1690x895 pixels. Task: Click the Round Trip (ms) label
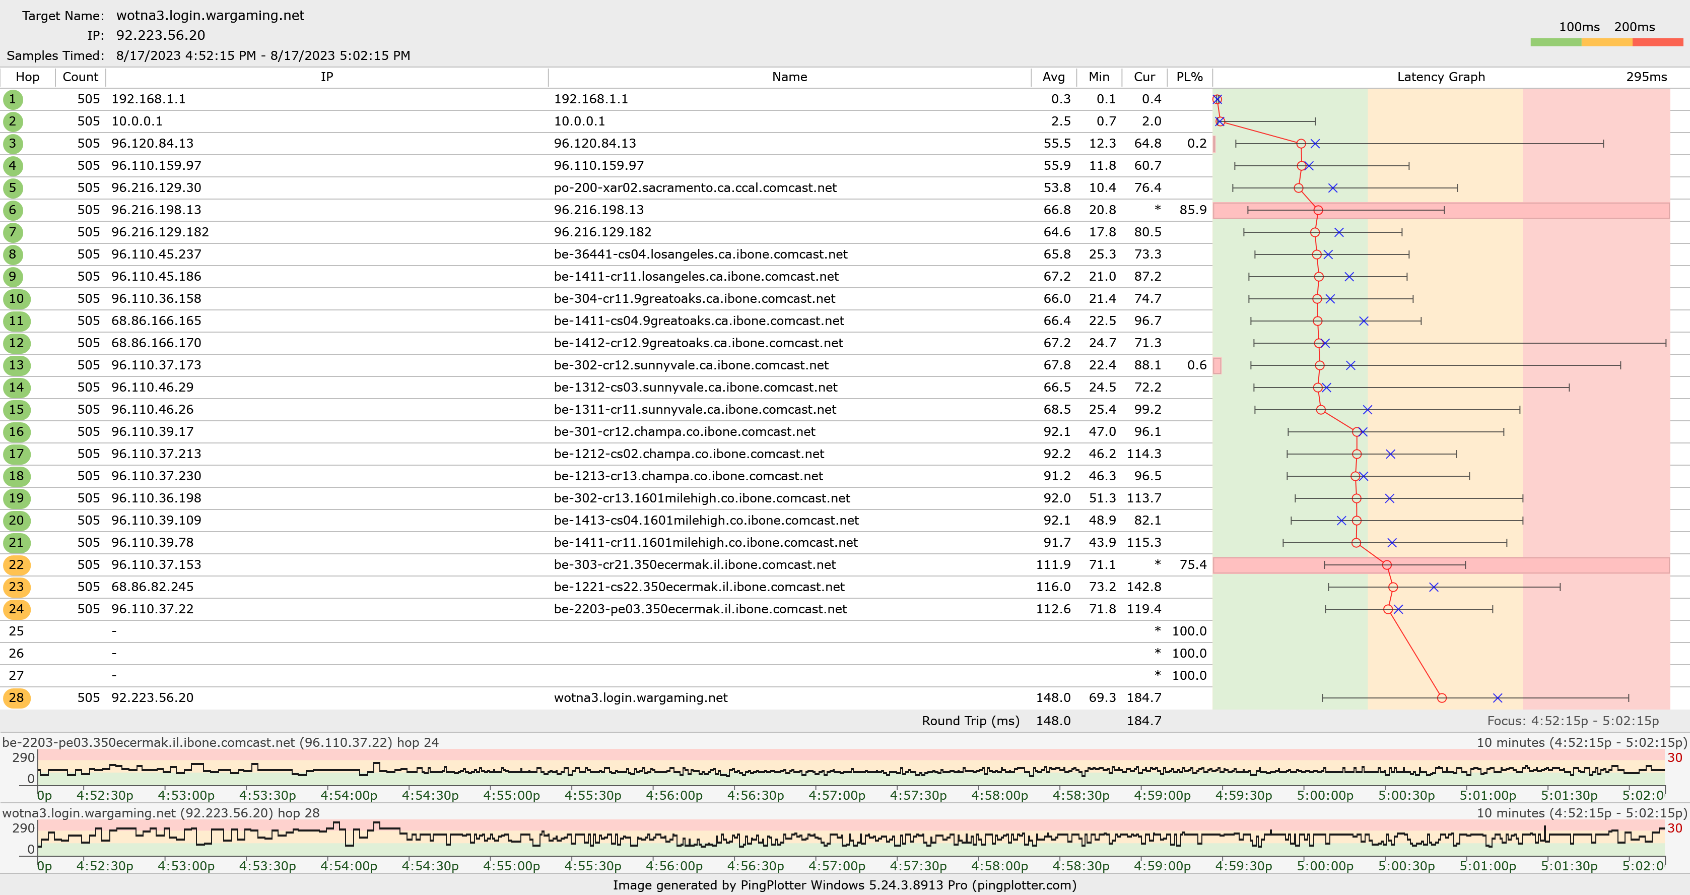coord(970,721)
